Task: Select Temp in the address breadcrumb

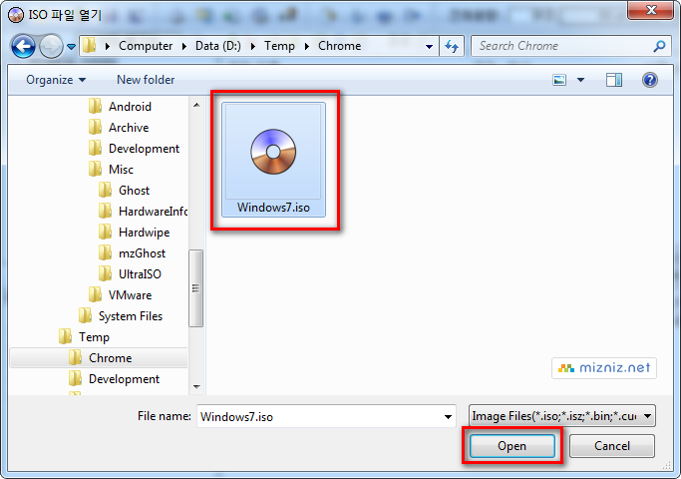Action: (279, 46)
